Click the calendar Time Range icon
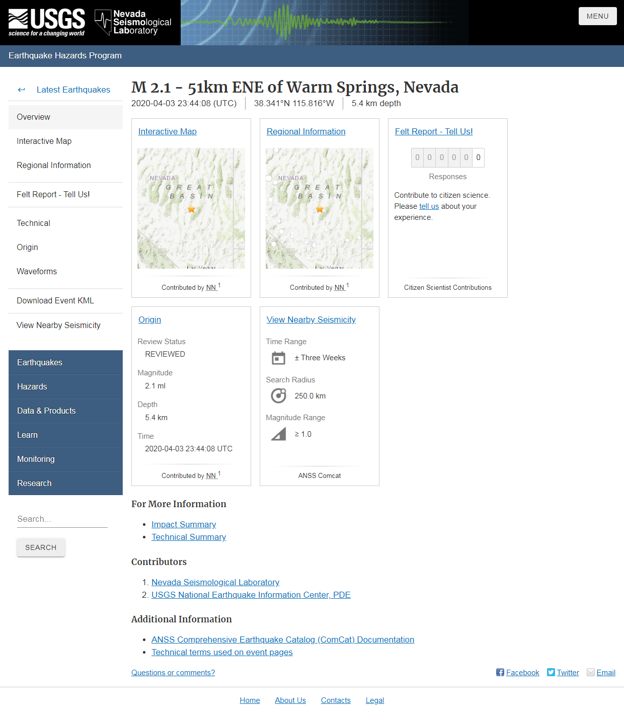624x721 pixels. (278, 358)
